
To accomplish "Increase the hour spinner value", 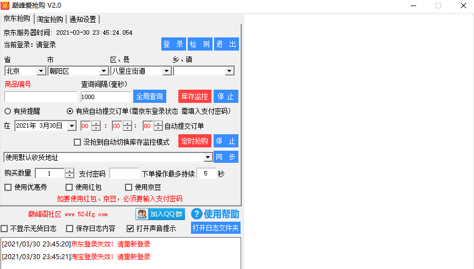I will pos(96,123).
